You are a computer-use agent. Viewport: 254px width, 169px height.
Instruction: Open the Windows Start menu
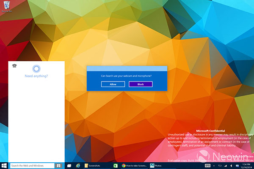[x=4, y=166]
